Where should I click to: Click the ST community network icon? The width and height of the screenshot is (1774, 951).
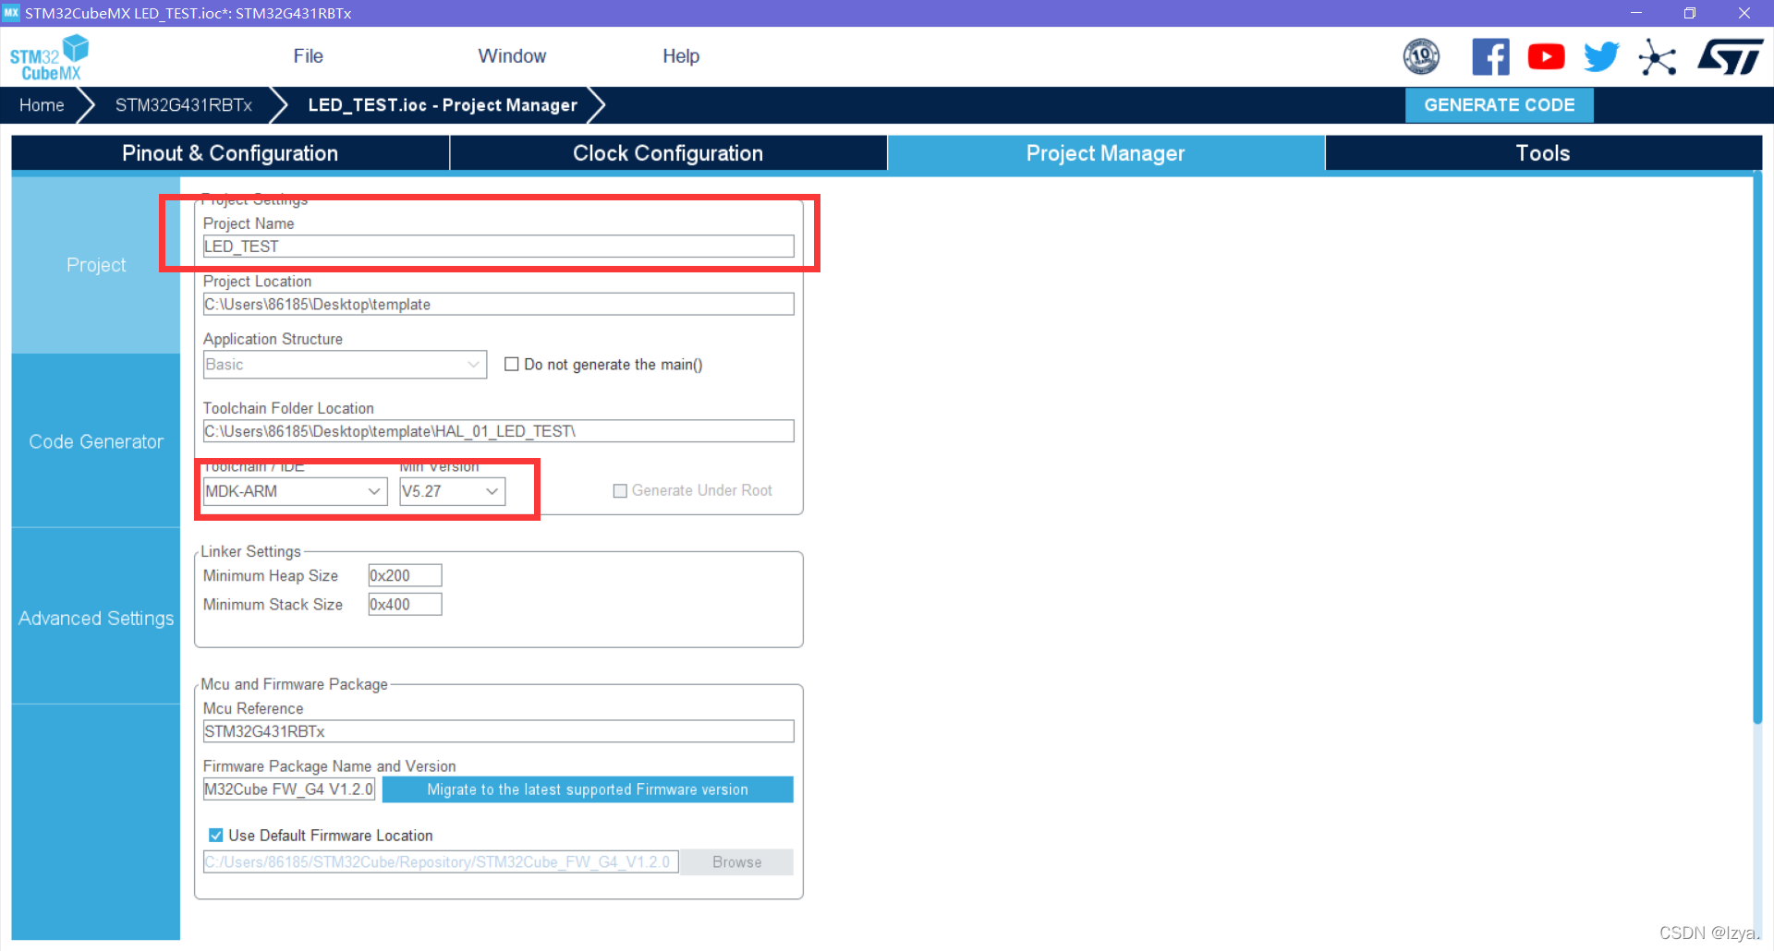coord(1658,57)
